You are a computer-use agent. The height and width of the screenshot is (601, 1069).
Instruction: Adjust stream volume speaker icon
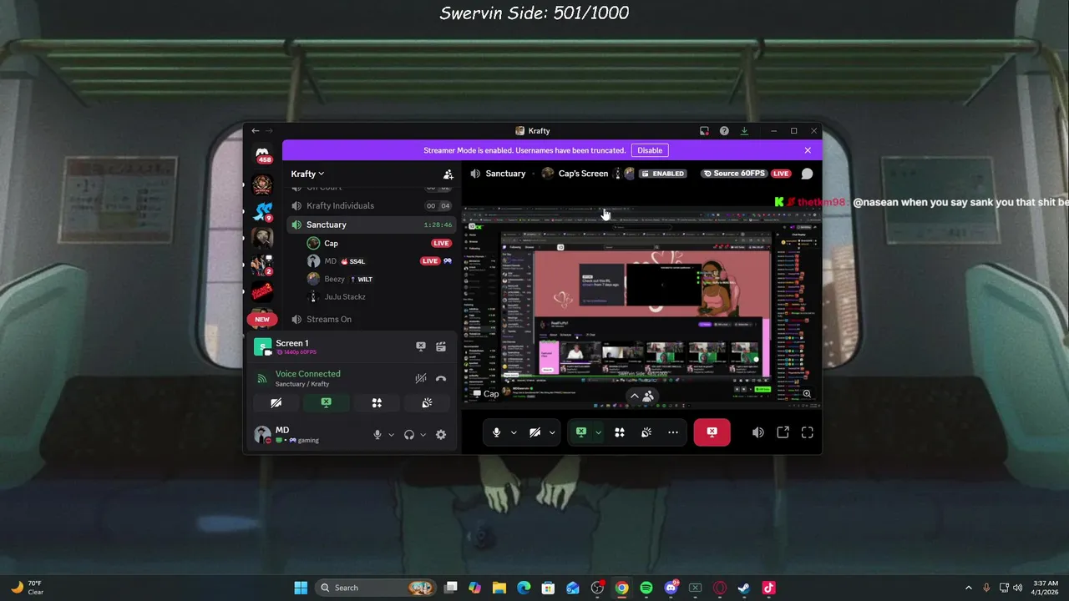click(757, 432)
